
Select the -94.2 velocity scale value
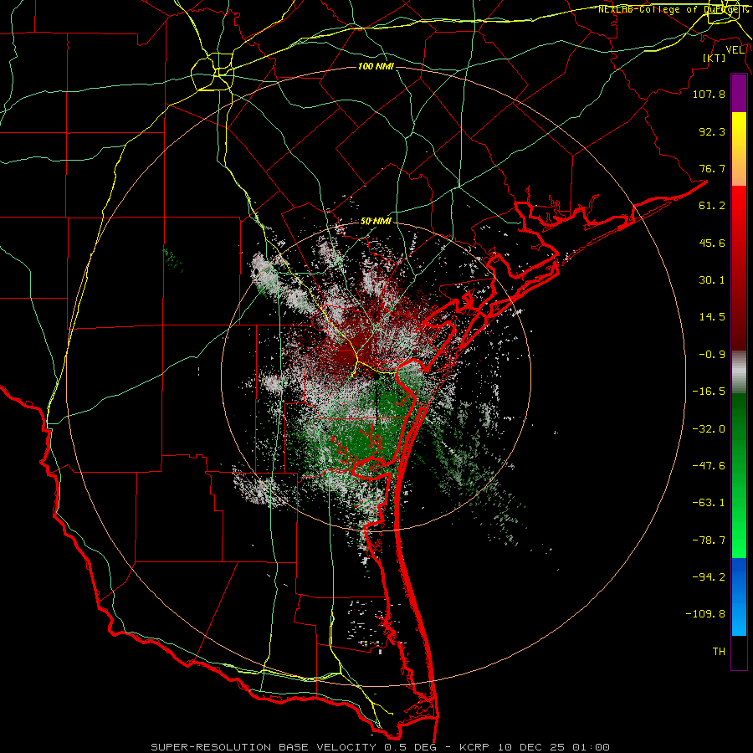pyautogui.click(x=709, y=577)
